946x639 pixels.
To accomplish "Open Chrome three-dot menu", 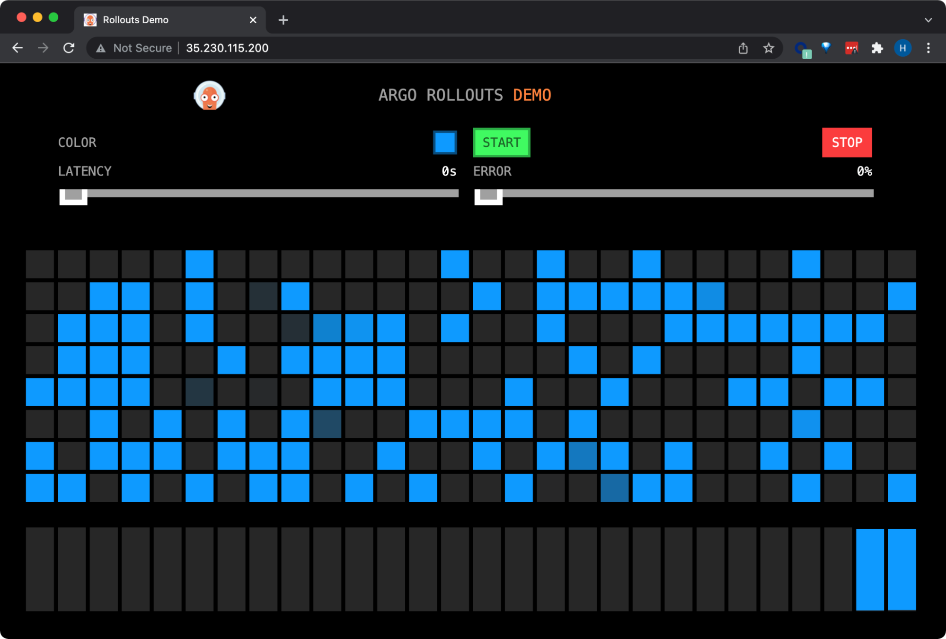I will click(x=928, y=48).
